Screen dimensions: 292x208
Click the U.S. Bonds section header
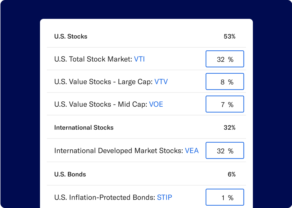click(70, 174)
